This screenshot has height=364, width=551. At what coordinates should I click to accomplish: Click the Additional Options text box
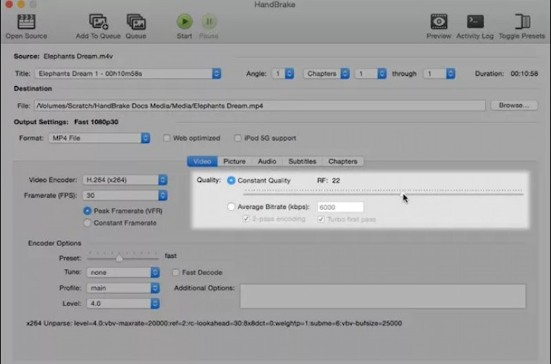click(x=383, y=296)
